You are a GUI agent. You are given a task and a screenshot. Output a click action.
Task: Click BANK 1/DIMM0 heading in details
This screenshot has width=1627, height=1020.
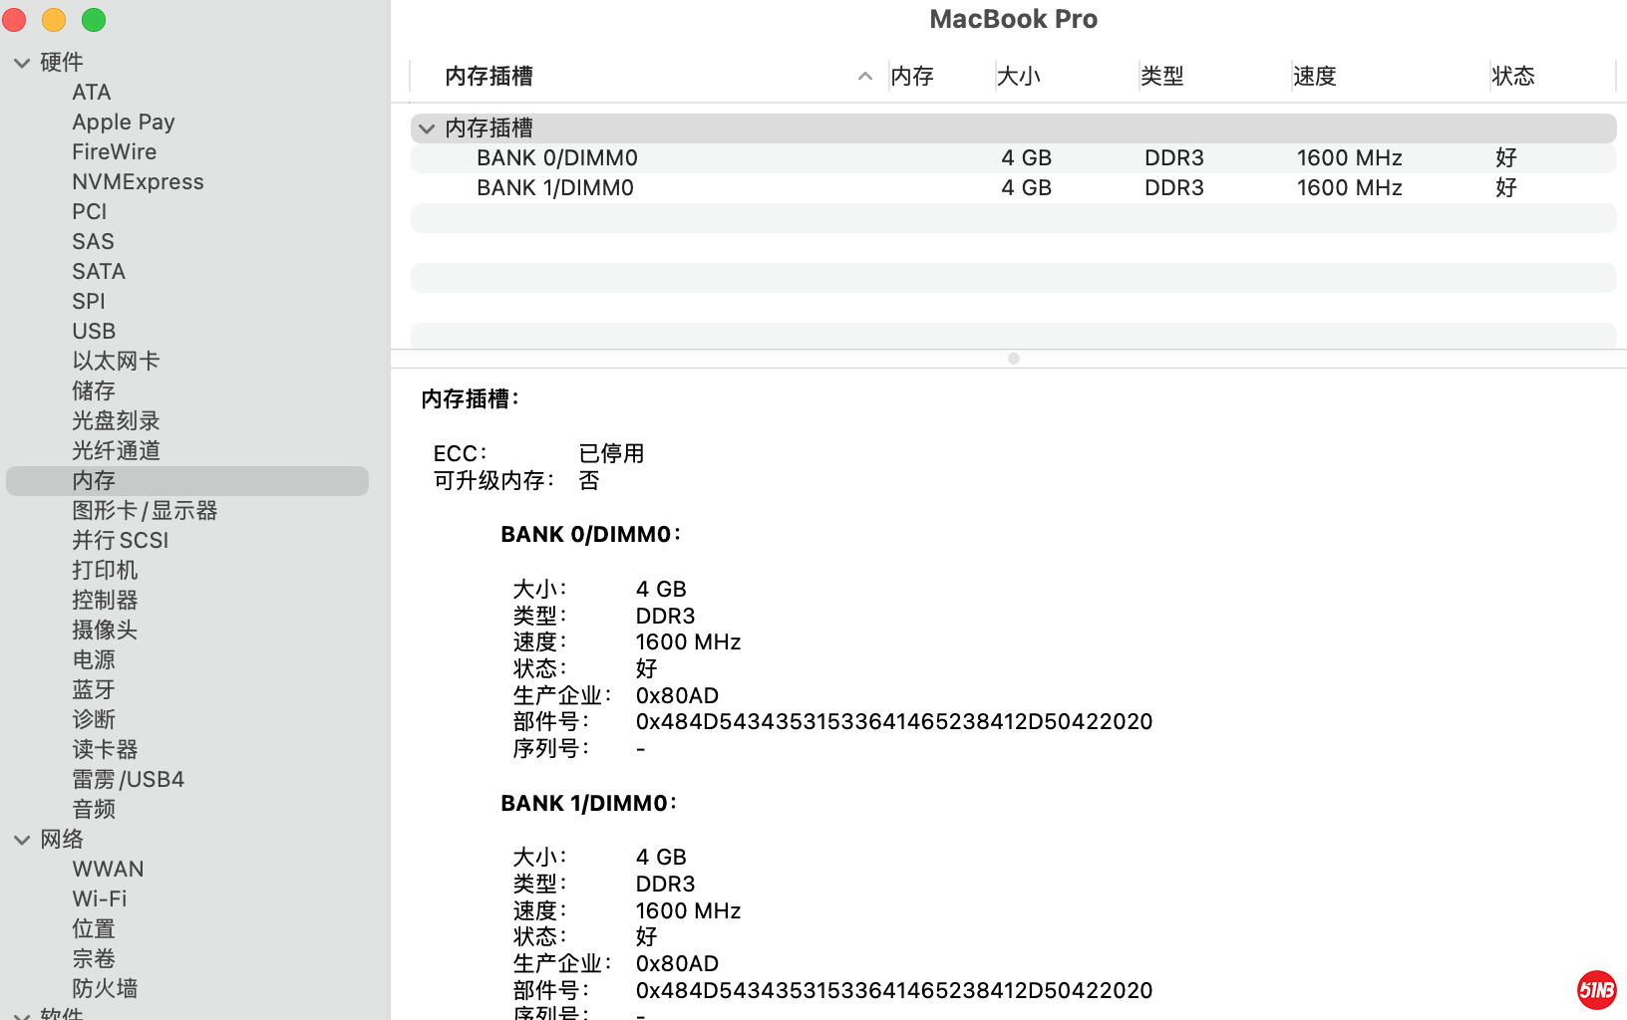[589, 804]
